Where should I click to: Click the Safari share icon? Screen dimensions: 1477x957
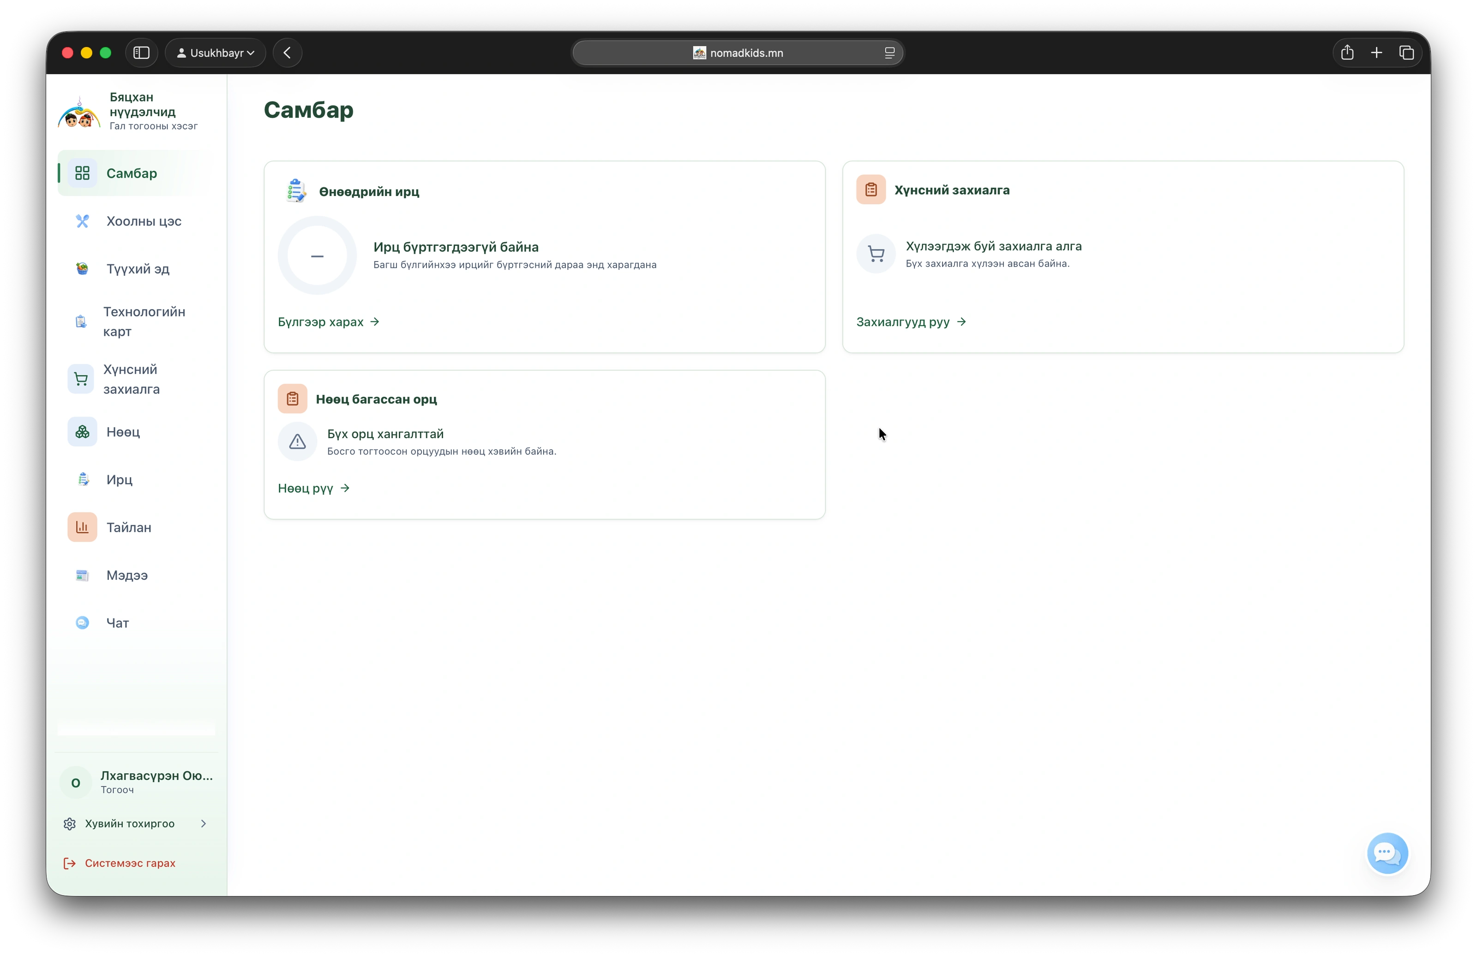pos(1347,53)
